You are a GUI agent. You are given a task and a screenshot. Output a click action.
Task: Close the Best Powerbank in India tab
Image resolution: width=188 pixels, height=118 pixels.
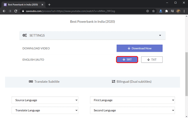point(42,4)
